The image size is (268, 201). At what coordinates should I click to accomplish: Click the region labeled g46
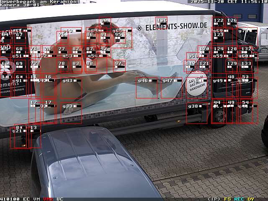pyautogui.click(x=147, y=88)
